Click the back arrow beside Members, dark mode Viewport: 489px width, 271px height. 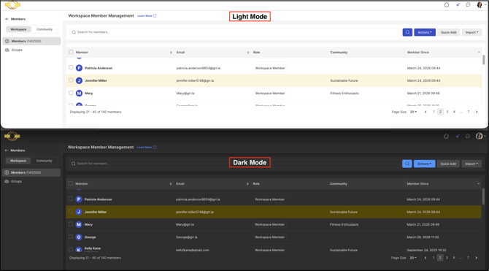7,150
